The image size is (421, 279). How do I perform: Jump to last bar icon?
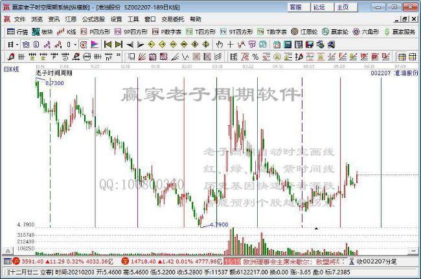tap(119, 44)
